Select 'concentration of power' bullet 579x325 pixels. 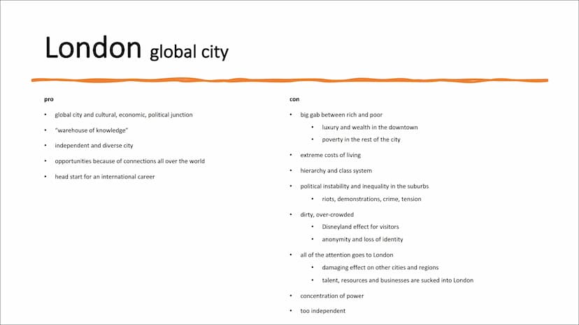[332, 296]
